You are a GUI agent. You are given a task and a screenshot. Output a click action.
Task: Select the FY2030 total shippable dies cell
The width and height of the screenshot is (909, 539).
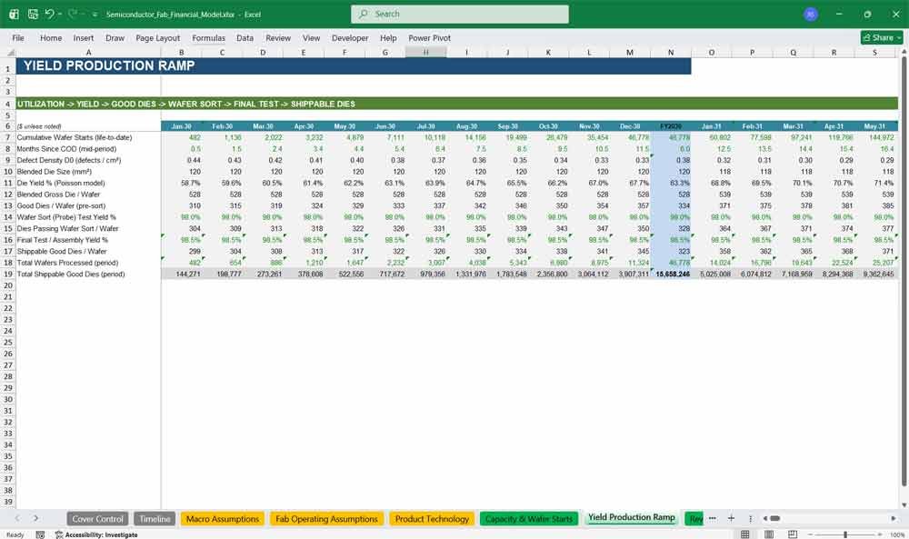click(671, 274)
